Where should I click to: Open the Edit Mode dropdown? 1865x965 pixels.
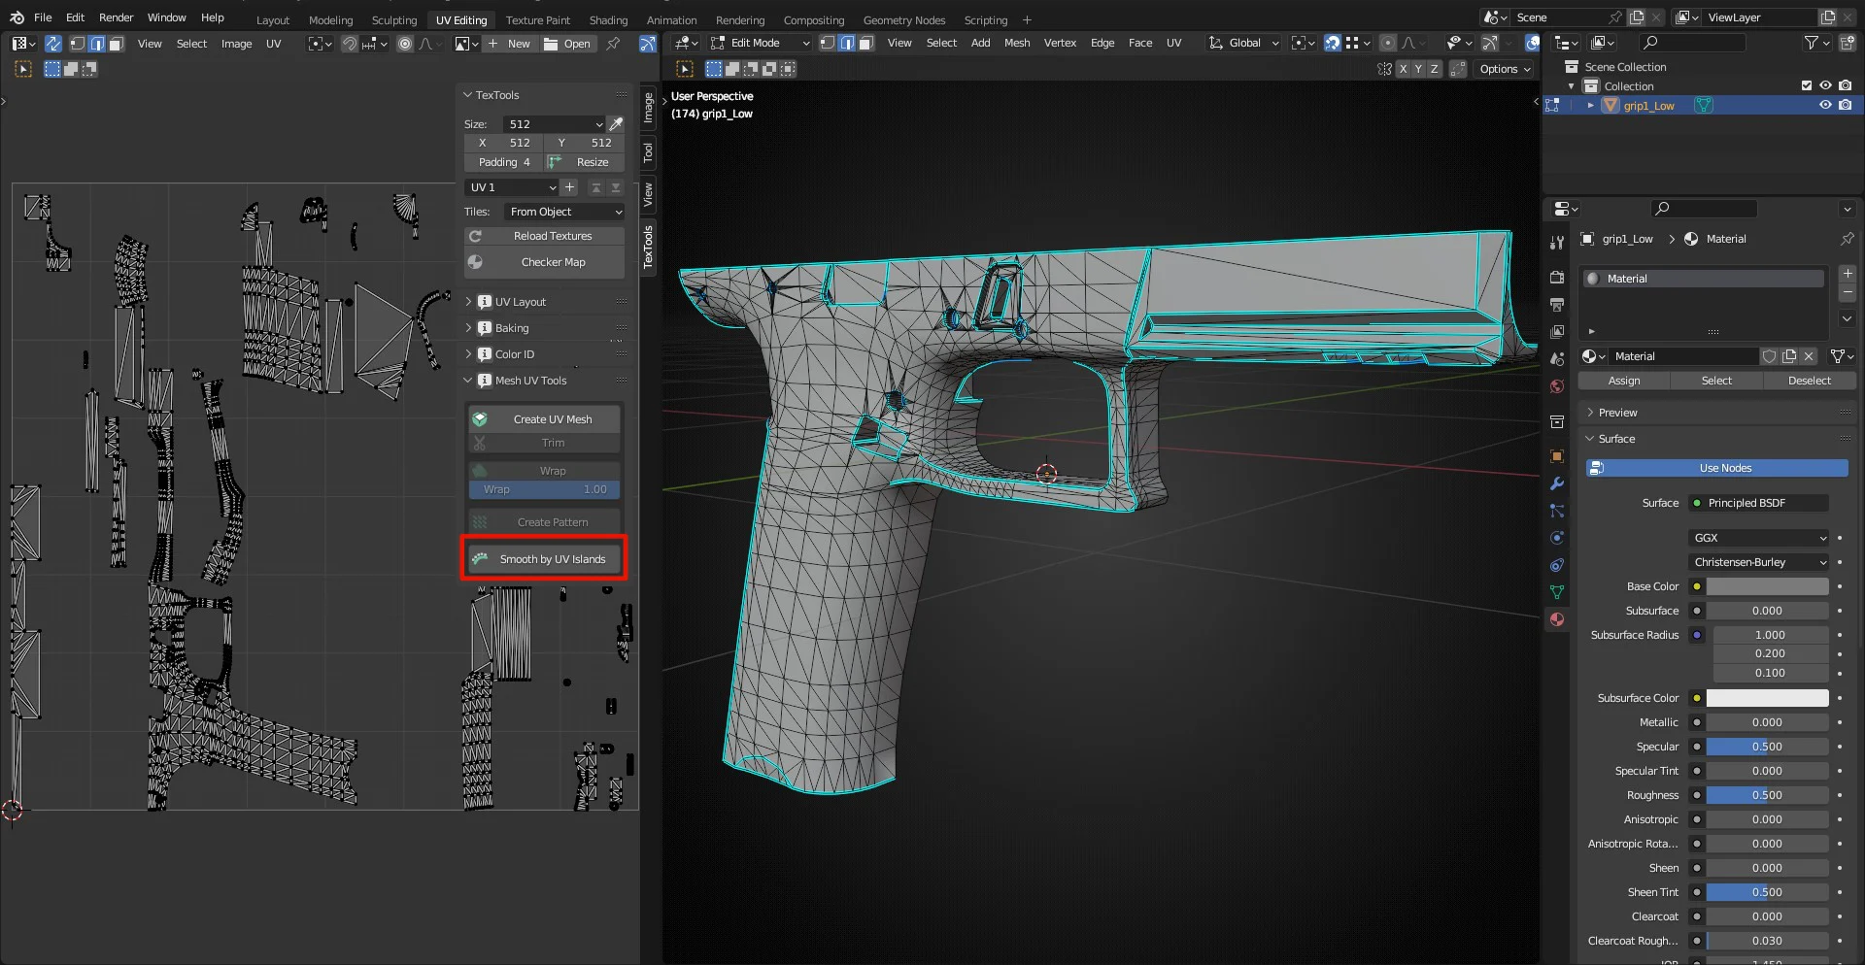761,43
